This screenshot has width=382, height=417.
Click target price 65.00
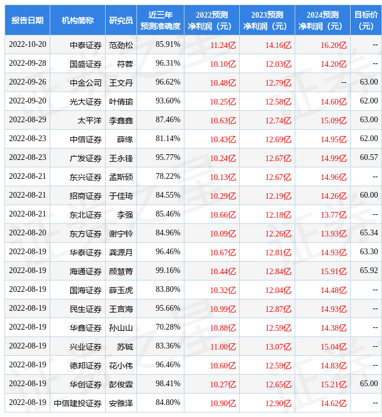click(369, 384)
